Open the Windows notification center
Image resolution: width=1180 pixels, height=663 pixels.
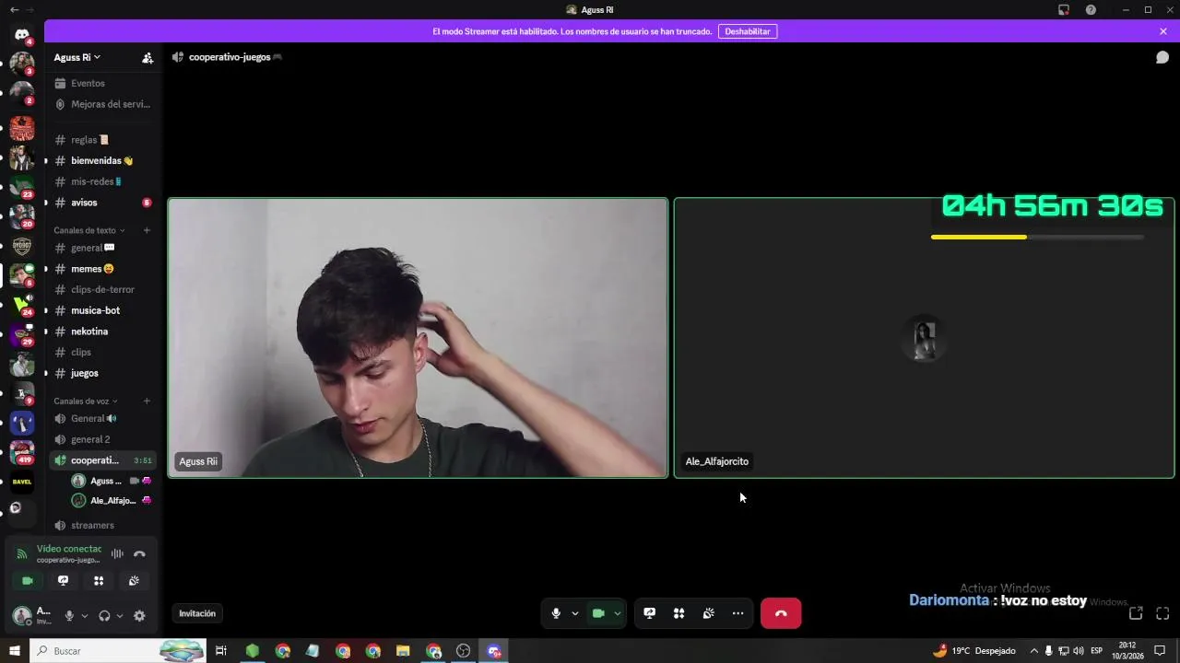coord(1160,651)
